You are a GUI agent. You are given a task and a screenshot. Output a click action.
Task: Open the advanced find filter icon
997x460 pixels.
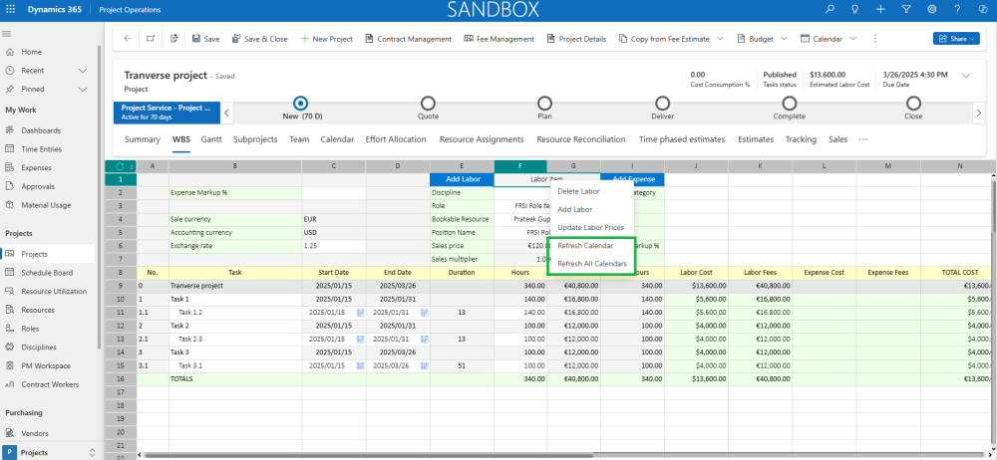(x=906, y=10)
